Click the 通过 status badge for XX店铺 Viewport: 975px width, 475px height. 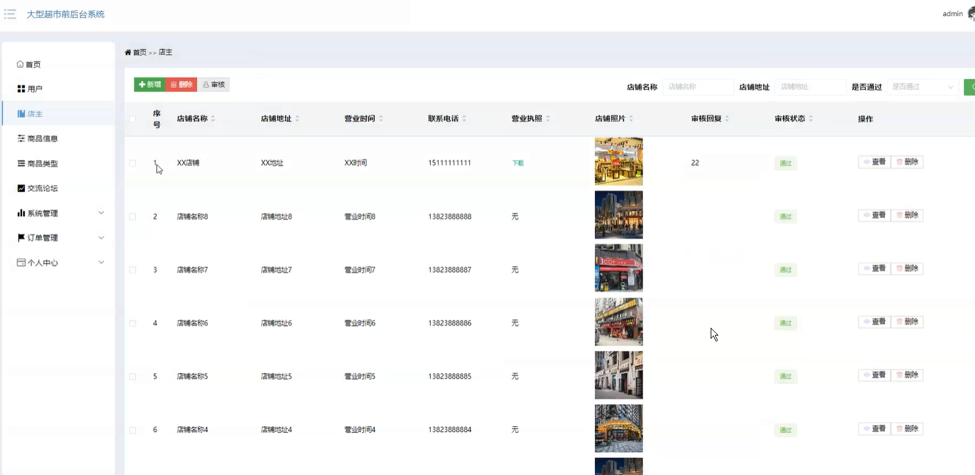click(785, 162)
